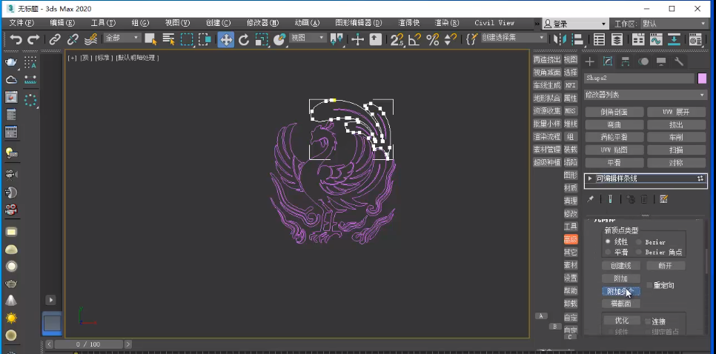Image resolution: width=716 pixels, height=354 pixels.
Task: Click the teapot icon in left sidebar
Action: [x=11, y=62]
